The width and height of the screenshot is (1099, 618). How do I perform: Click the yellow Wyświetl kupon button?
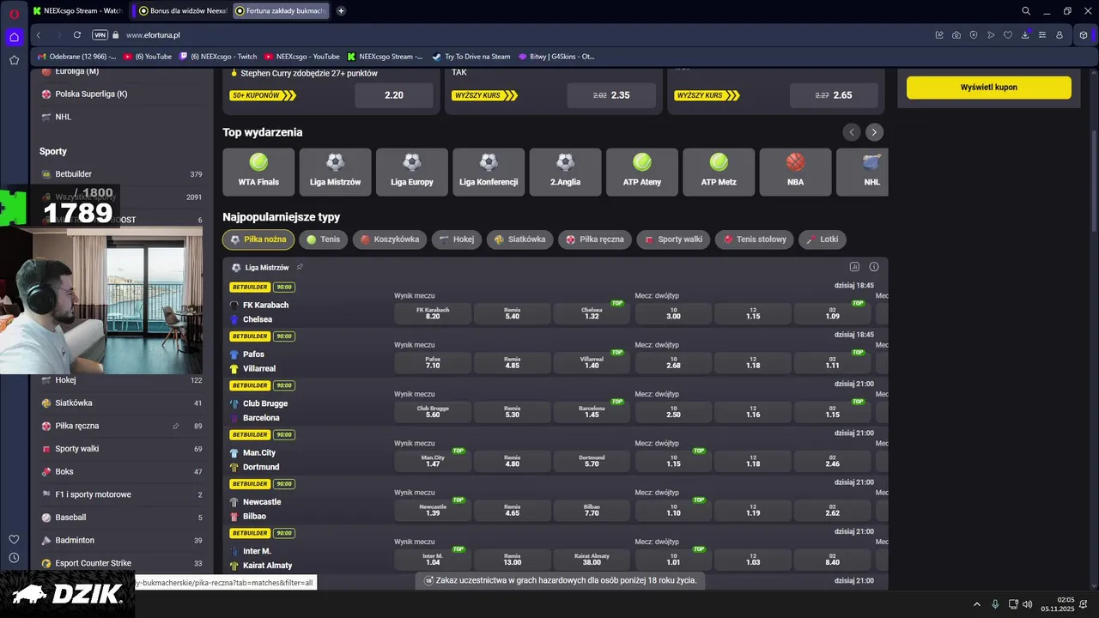tap(988, 88)
